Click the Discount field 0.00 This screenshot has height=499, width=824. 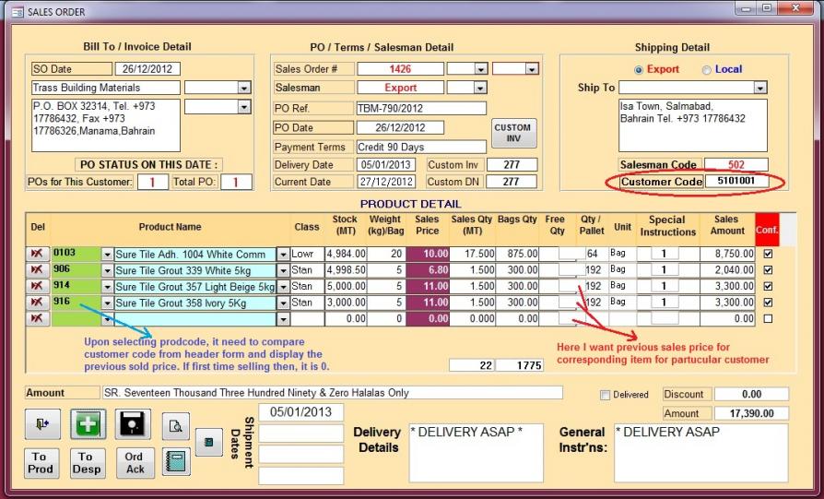pyautogui.click(x=751, y=395)
